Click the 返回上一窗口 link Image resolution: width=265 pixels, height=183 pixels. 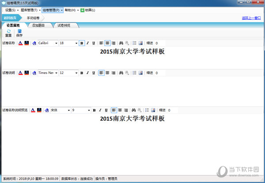[x=251, y=18]
